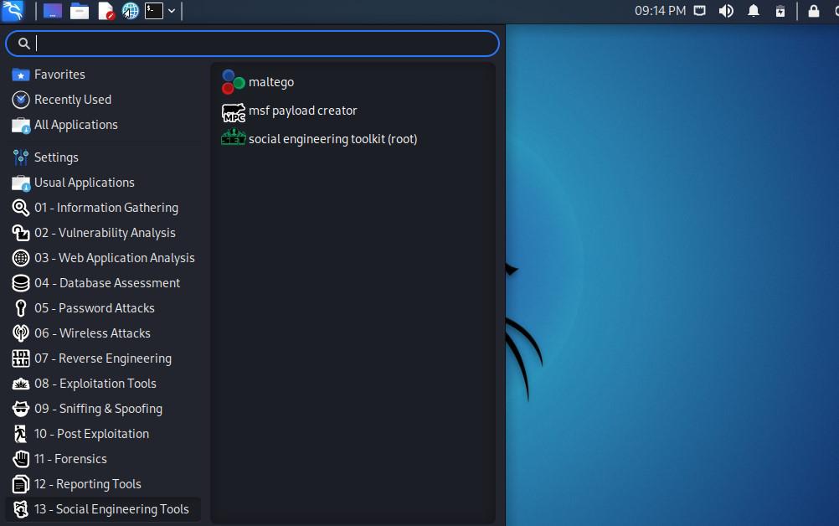Click the 06 - Wireless Attacks antenna icon
This screenshot has width=839, height=526.
(x=20, y=333)
